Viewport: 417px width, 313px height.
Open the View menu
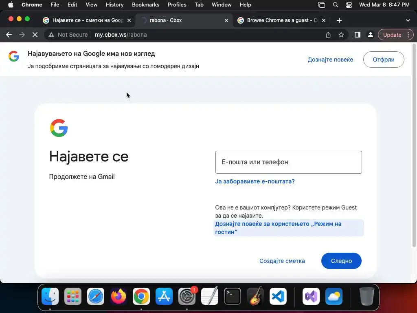[92, 5]
